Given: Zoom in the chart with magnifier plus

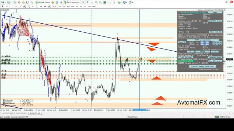Looking at the screenshot, I should point(96,2).
